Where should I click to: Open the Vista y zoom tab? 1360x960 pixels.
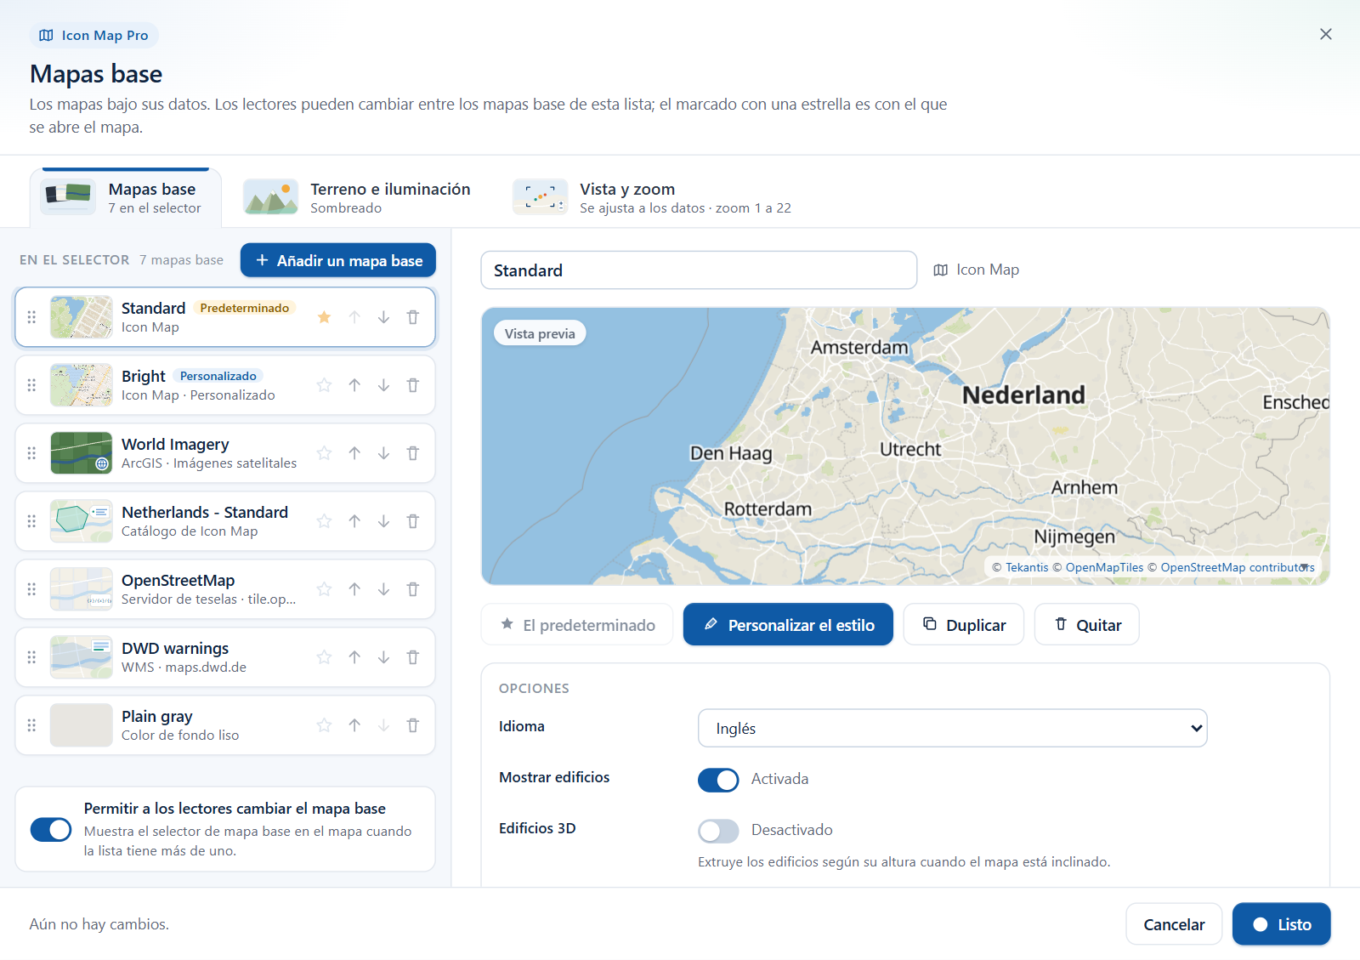(652, 197)
